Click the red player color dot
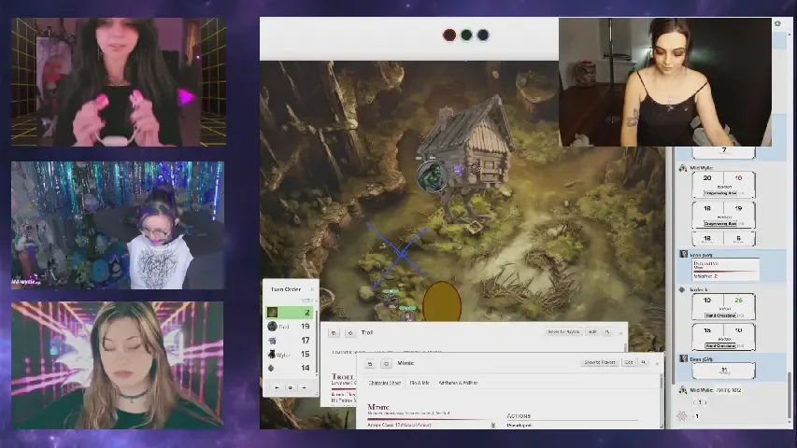Image resolution: width=797 pixels, height=448 pixels. (449, 35)
